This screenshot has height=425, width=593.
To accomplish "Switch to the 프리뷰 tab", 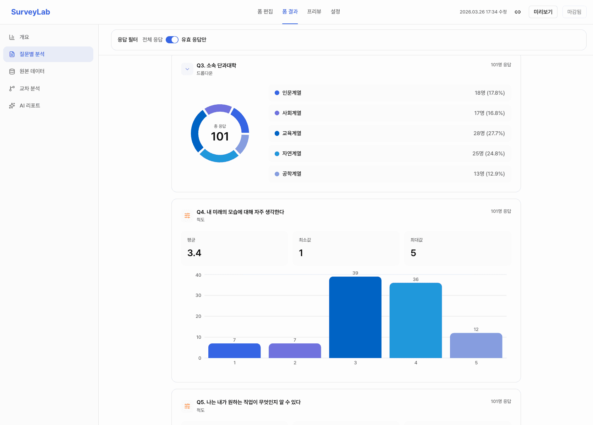I will [x=314, y=11].
